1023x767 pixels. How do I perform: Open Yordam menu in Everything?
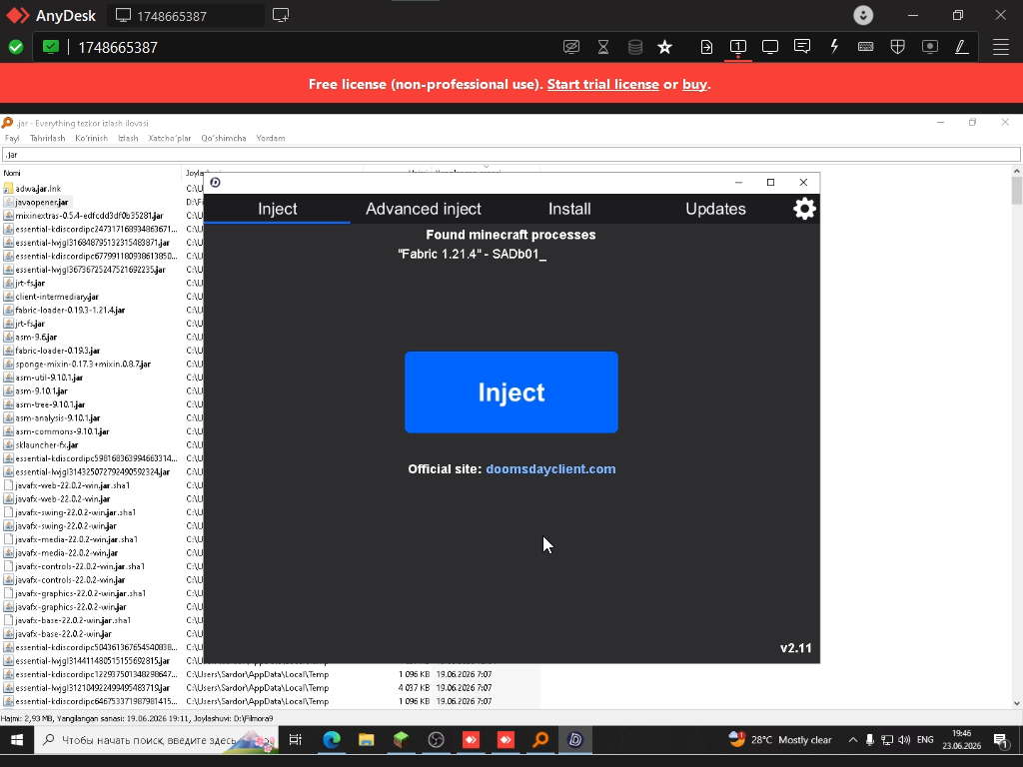(x=271, y=138)
